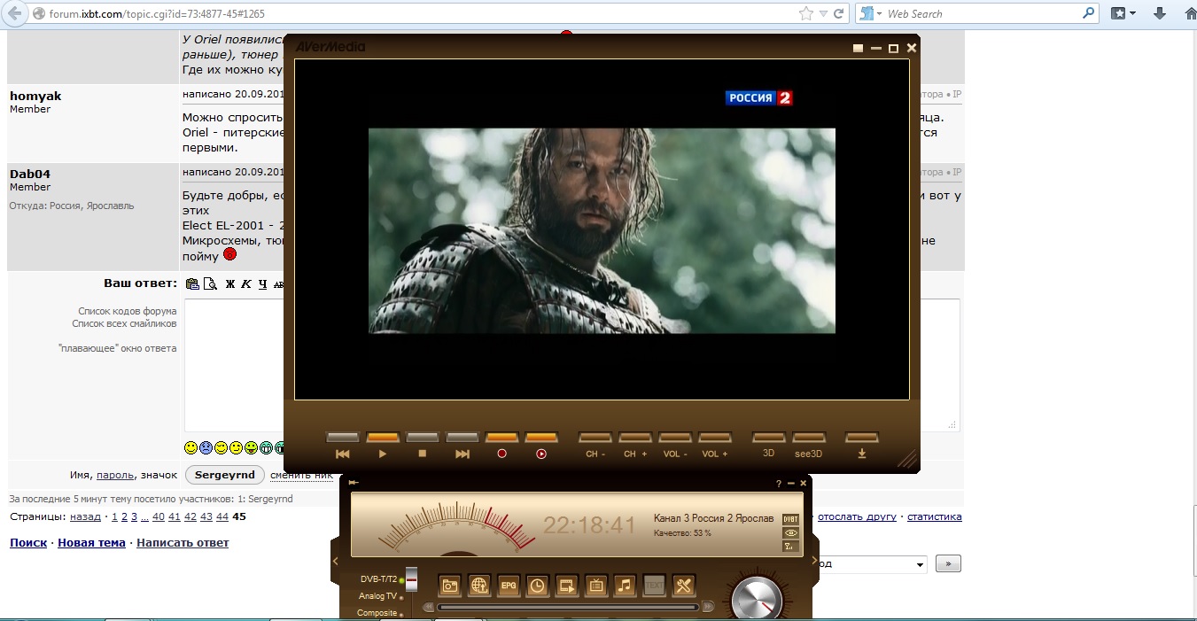Image resolution: width=1197 pixels, height=621 pixels.
Task: Open the browser downloads arrow icon
Action: pyautogui.click(x=1159, y=13)
